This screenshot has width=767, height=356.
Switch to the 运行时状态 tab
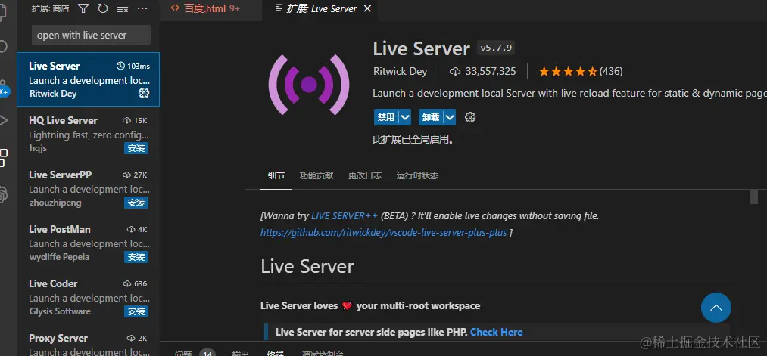417,176
